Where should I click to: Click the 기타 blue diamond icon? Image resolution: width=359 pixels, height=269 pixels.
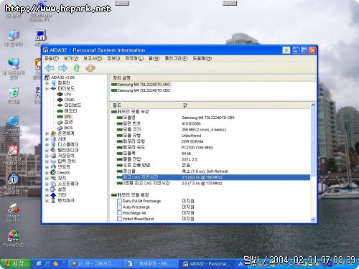coord(53,195)
